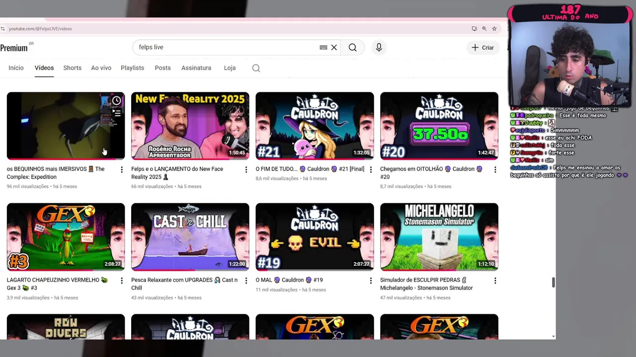Click the Premium logo
This screenshot has height=357, width=636.
click(14, 48)
